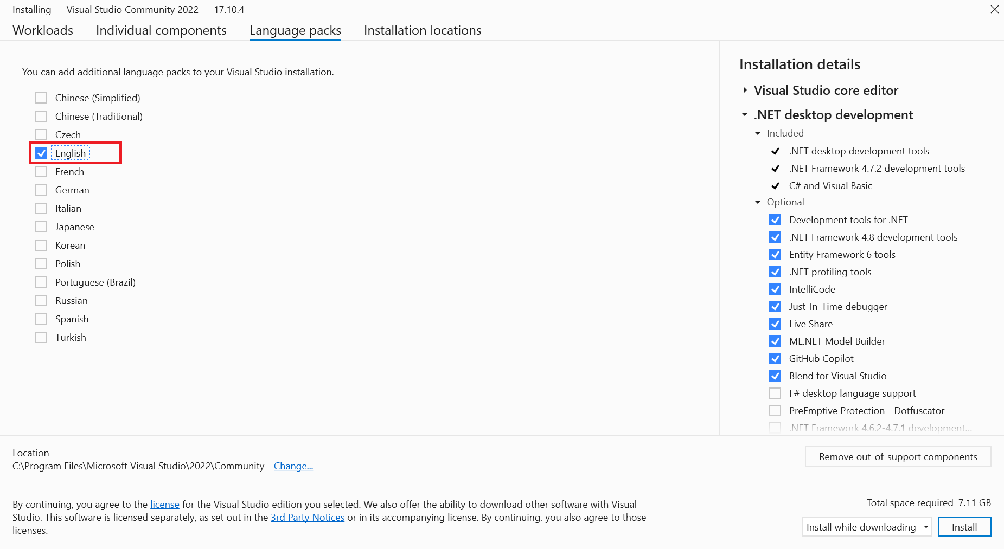Uncheck the English language pack

click(x=41, y=153)
